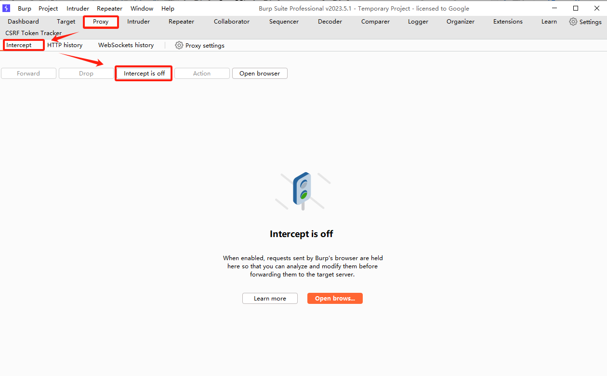Viewport: 607px width, 376px height.
Task: Switch to HTTP history sub-tab
Action: click(x=65, y=45)
